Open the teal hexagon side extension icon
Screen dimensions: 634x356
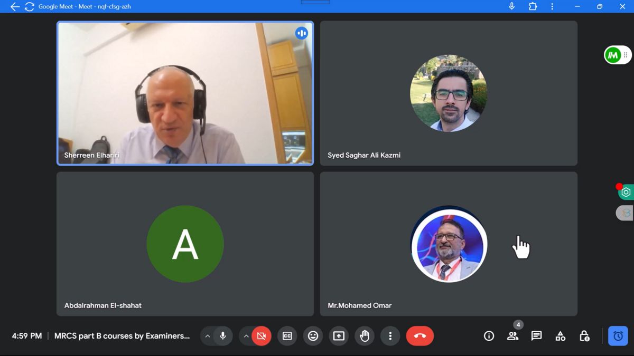pos(626,192)
